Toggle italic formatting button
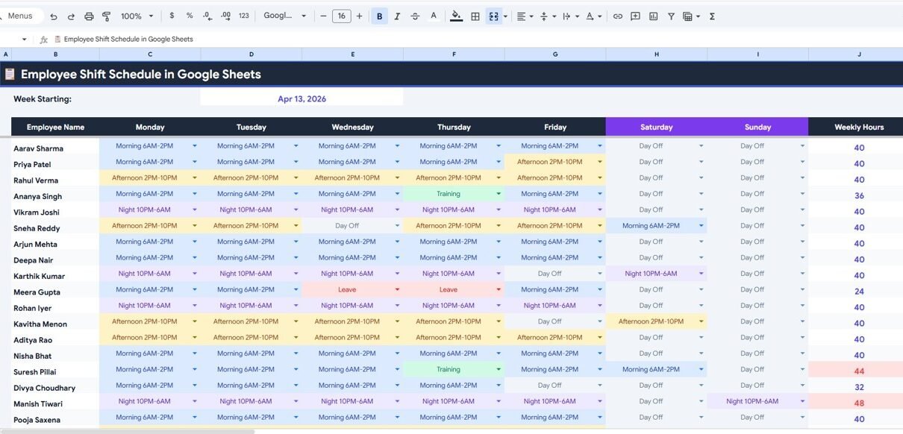 pos(397,16)
